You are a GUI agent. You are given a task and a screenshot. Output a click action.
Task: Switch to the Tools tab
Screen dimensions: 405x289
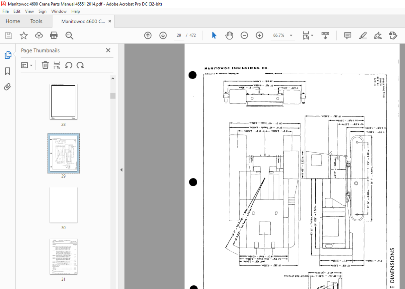tap(36, 21)
